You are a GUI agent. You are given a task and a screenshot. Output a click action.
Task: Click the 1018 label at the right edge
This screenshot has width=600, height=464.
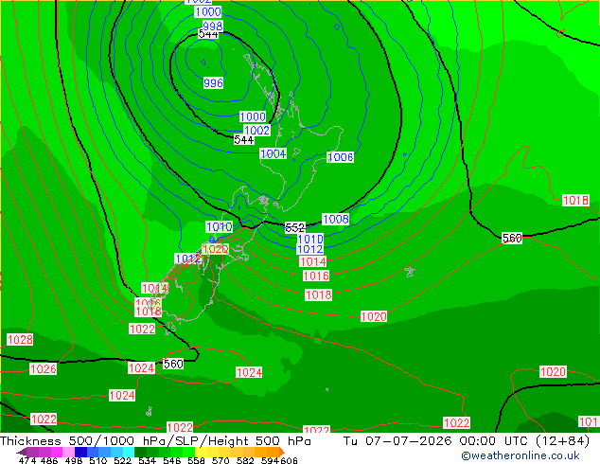[x=576, y=200]
